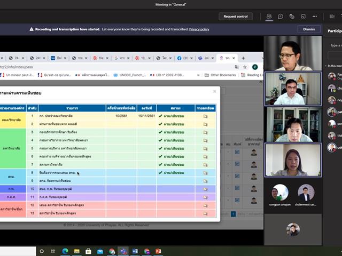
Task: Open the Reading List button
Action: 252,75
